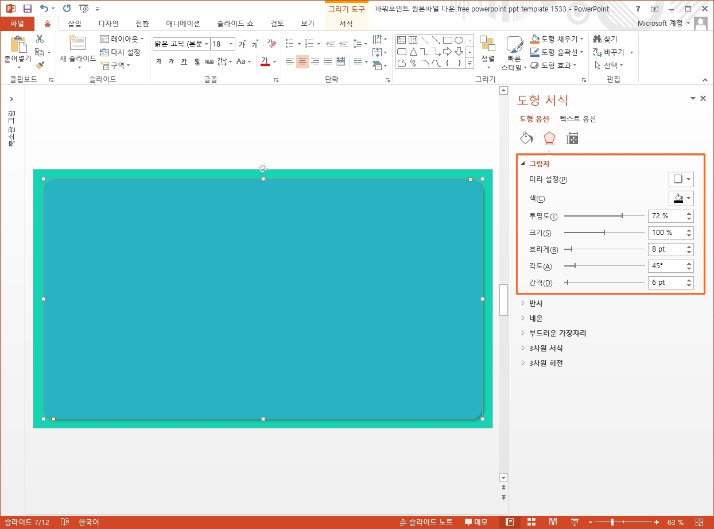The width and height of the screenshot is (714, 529).
Task: Start Slide Show from status bar icon
Action: [575, 522]
